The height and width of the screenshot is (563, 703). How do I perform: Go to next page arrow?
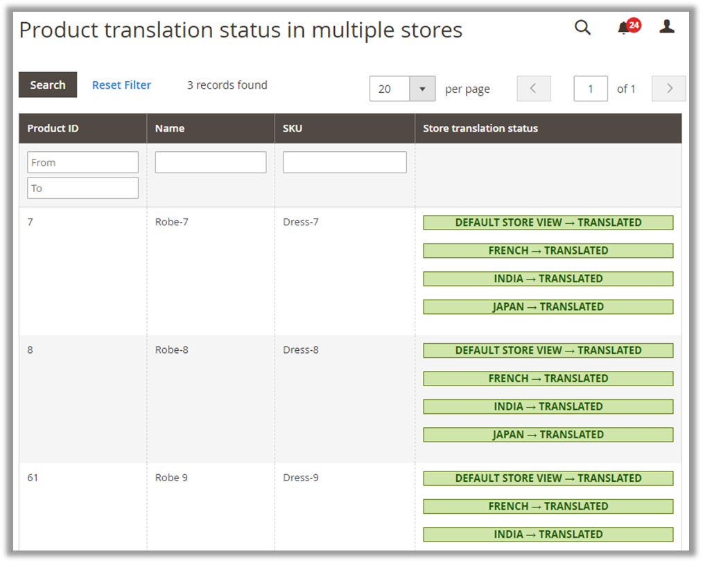668,89
